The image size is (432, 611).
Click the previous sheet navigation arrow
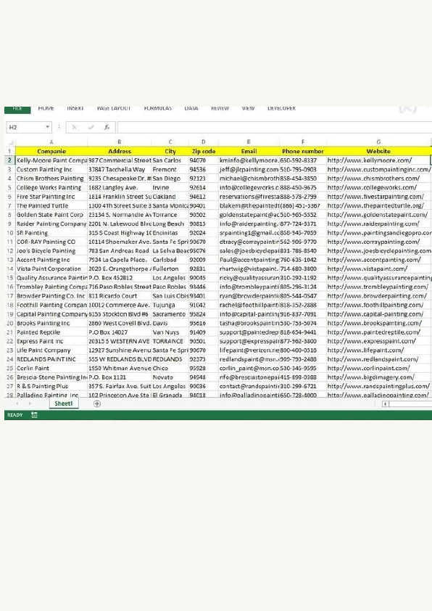(17, 403)
